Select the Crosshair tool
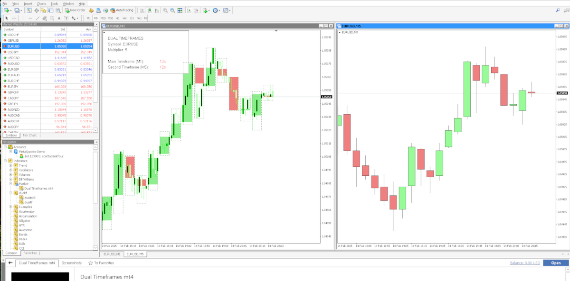 click(14, 18)
